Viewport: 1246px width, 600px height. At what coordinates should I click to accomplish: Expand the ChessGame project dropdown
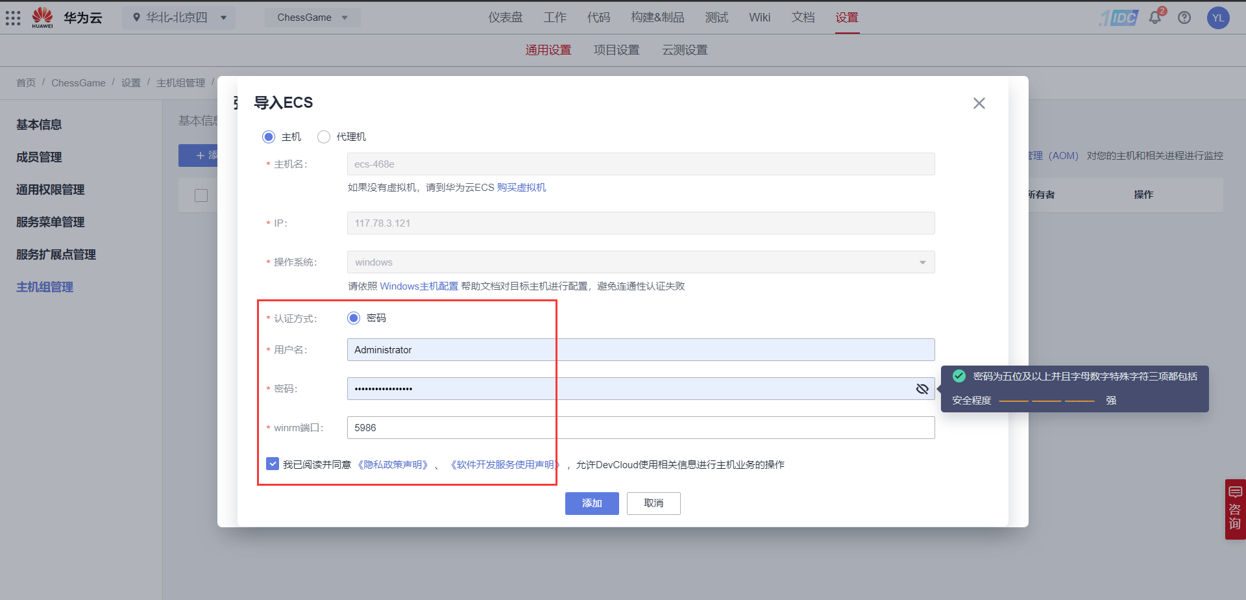point(312,18)
